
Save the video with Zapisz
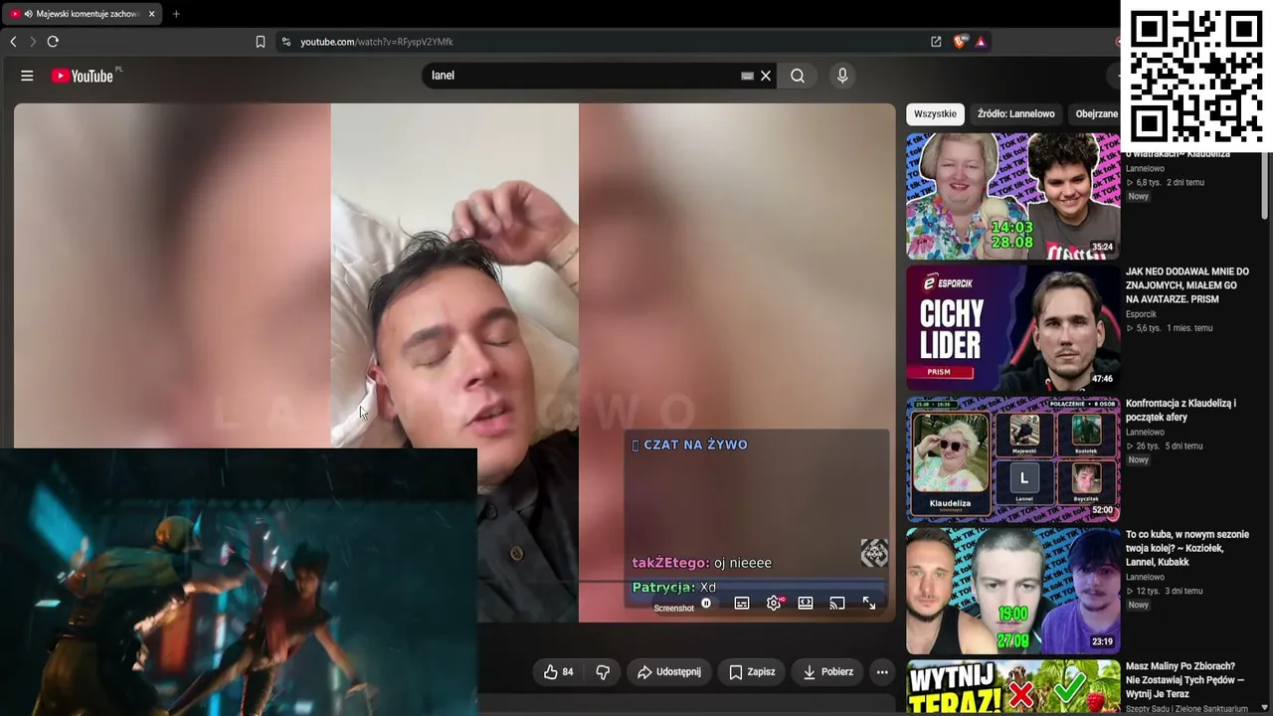tap(752, 672)
